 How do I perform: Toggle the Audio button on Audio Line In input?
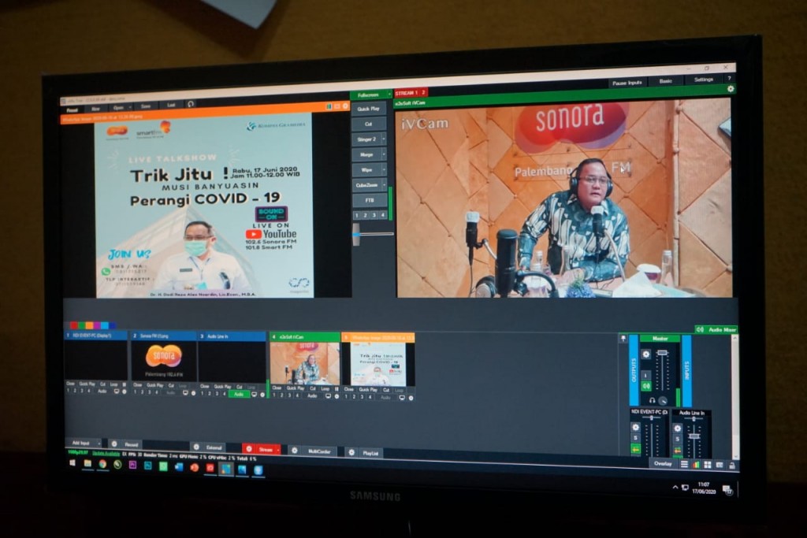pos(239,394)
